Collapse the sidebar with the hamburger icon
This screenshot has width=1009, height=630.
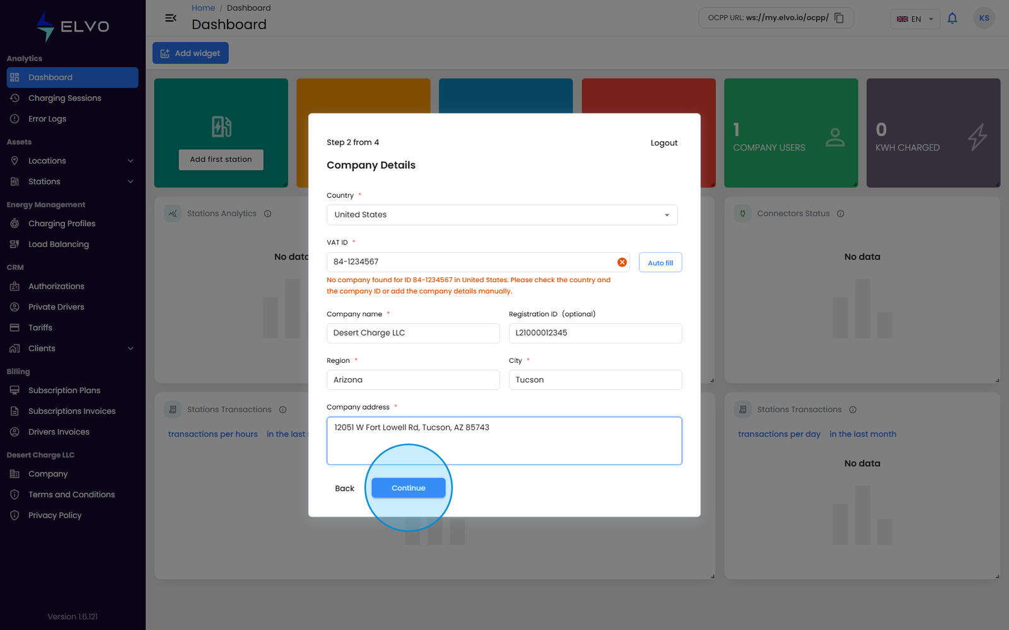click(x=170, y=18)
